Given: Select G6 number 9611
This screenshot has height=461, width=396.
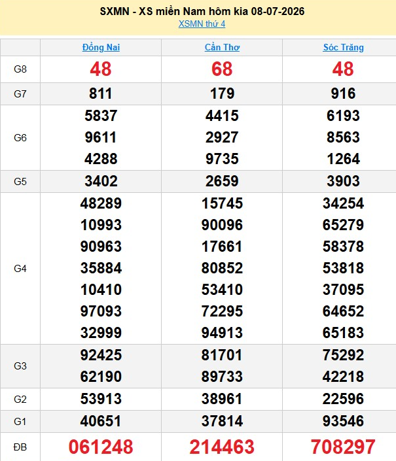Looking at the screenshot, I should tap(101, 137).
